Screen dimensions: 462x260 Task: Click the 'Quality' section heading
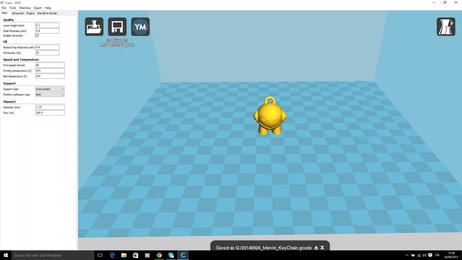pos(8,20)
